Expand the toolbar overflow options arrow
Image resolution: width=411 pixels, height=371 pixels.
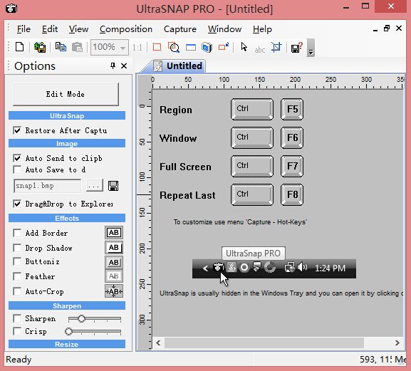[x=311, y=48]
